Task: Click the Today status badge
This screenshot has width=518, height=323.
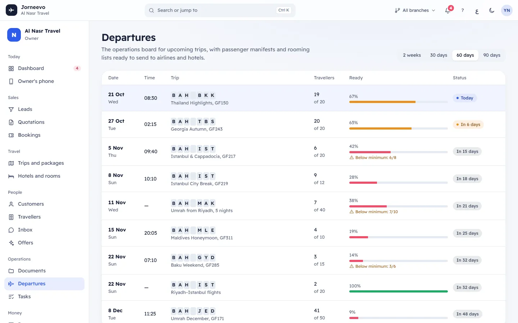Action: (465, 98)
